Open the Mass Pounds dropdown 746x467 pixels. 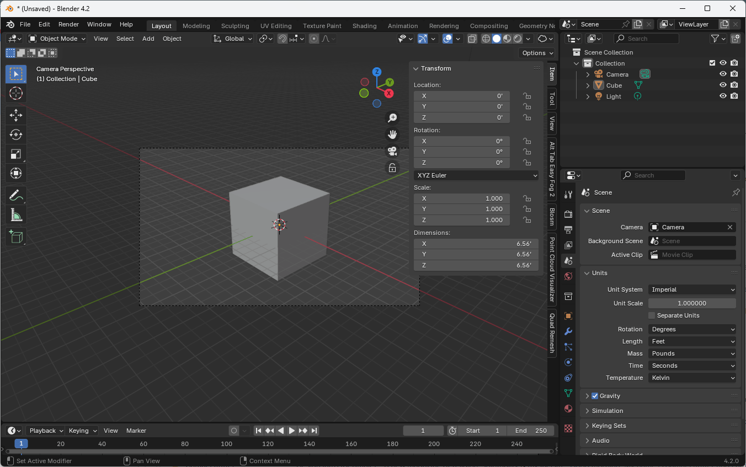(692, 353)
